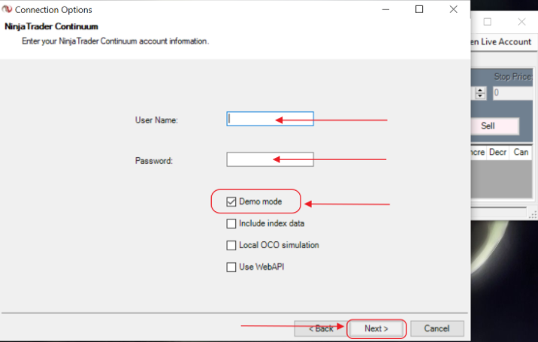
Task: Click the Sell button
Action: [488, 126]
